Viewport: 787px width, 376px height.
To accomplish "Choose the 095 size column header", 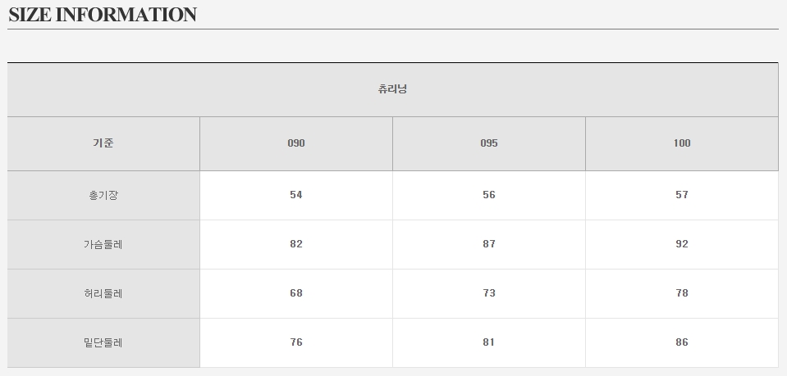I will point(489,143).
